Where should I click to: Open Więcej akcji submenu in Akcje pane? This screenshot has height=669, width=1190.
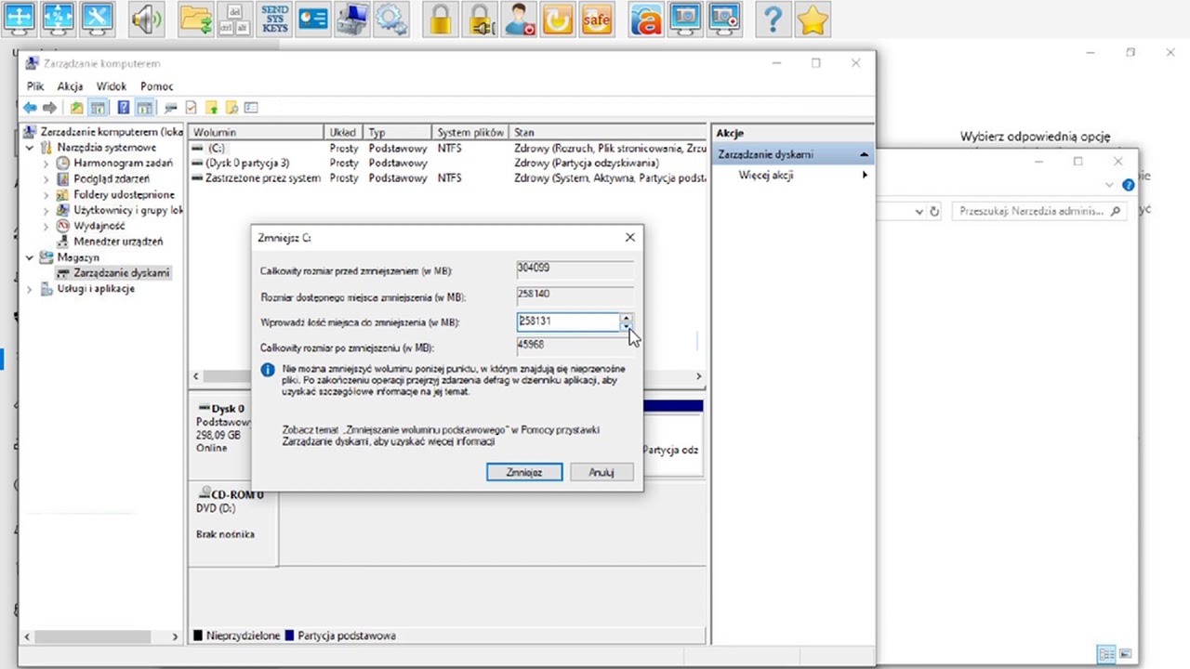pos(791,175)
